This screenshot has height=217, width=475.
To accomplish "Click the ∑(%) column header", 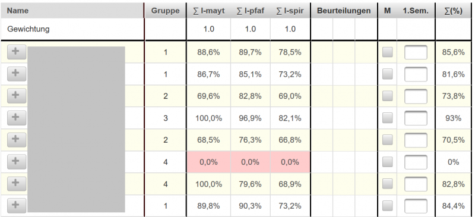I will [453, 11].
